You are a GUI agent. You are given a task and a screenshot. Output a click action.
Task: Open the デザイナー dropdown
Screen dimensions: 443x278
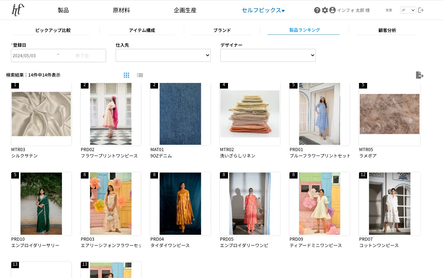tap(268, 56)
